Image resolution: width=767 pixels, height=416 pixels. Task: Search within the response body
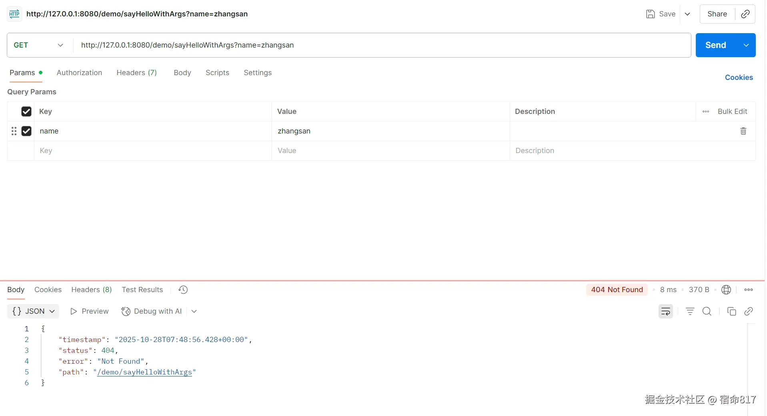point(707,311)
